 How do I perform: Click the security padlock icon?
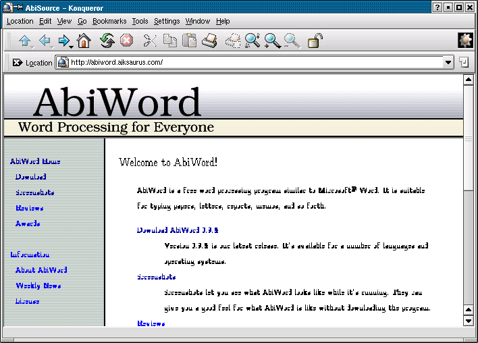click(x=315, y=41)
